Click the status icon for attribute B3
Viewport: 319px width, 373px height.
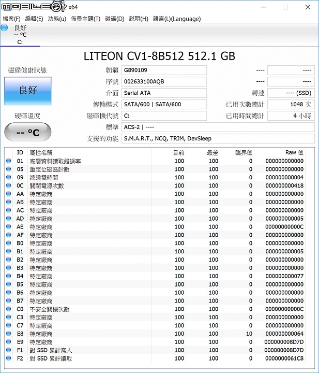coord(9,268)
